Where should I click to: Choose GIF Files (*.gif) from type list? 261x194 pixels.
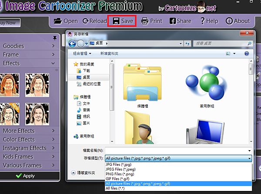point(178,179)
